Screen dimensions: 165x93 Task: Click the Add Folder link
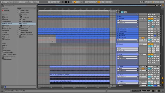pos(8,59)
